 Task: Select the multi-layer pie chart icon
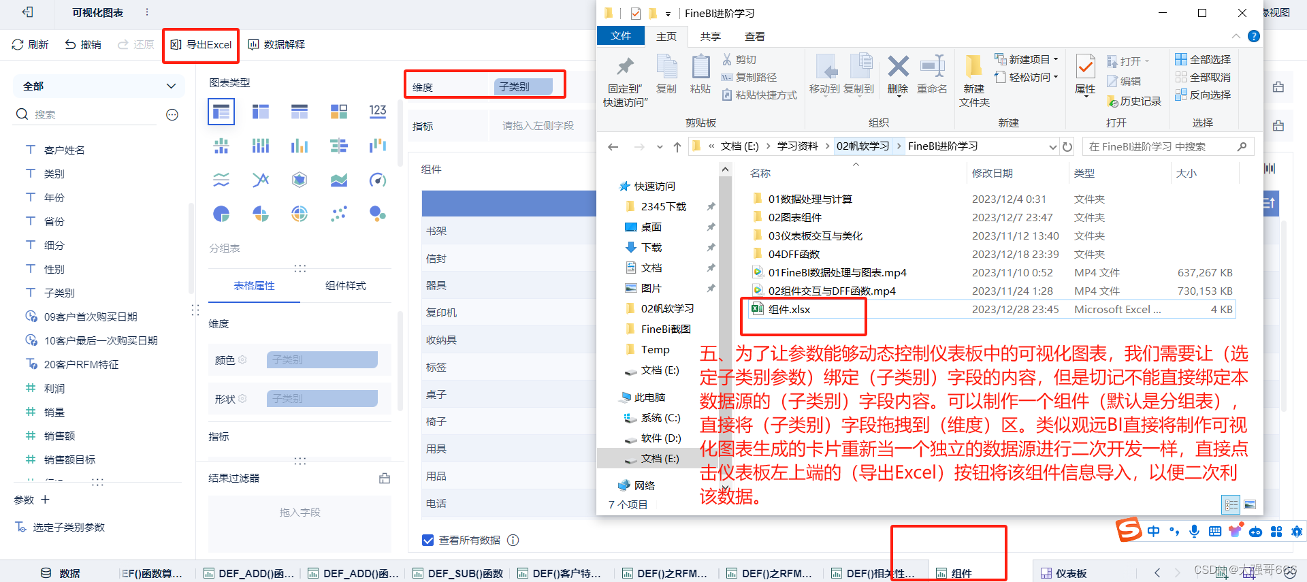300,214
